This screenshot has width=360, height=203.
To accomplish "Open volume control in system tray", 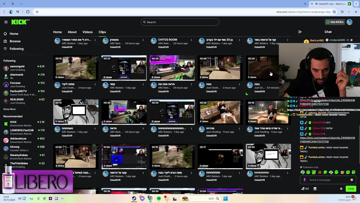I will 19,198.
